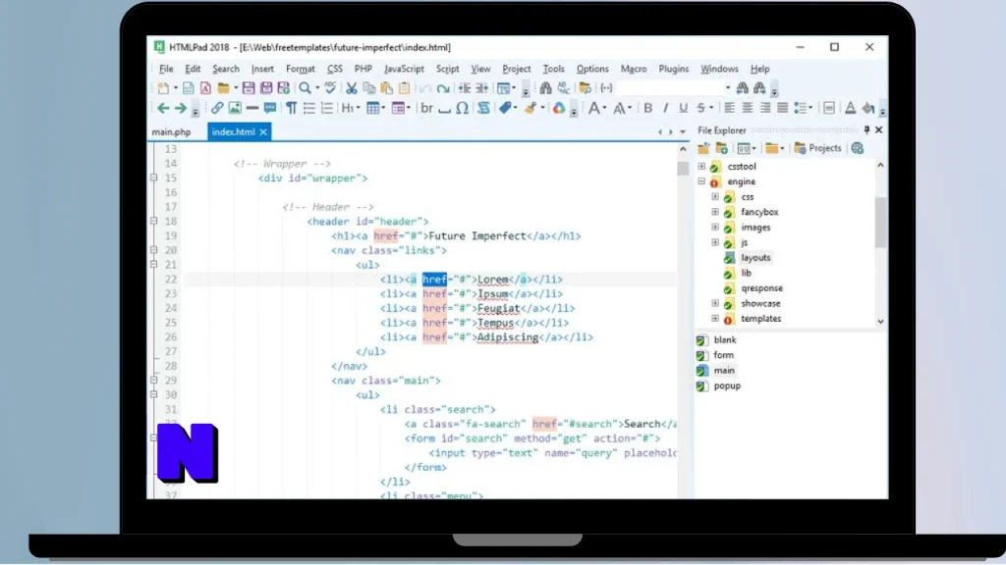Open the table insert dropdown arrow
1006x565 pixels.
click(383, 108)
